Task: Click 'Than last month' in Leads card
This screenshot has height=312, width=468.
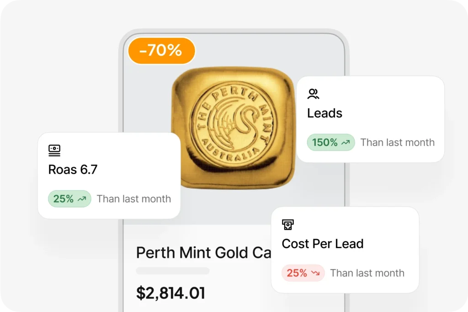Action: [x=397, y=143]
